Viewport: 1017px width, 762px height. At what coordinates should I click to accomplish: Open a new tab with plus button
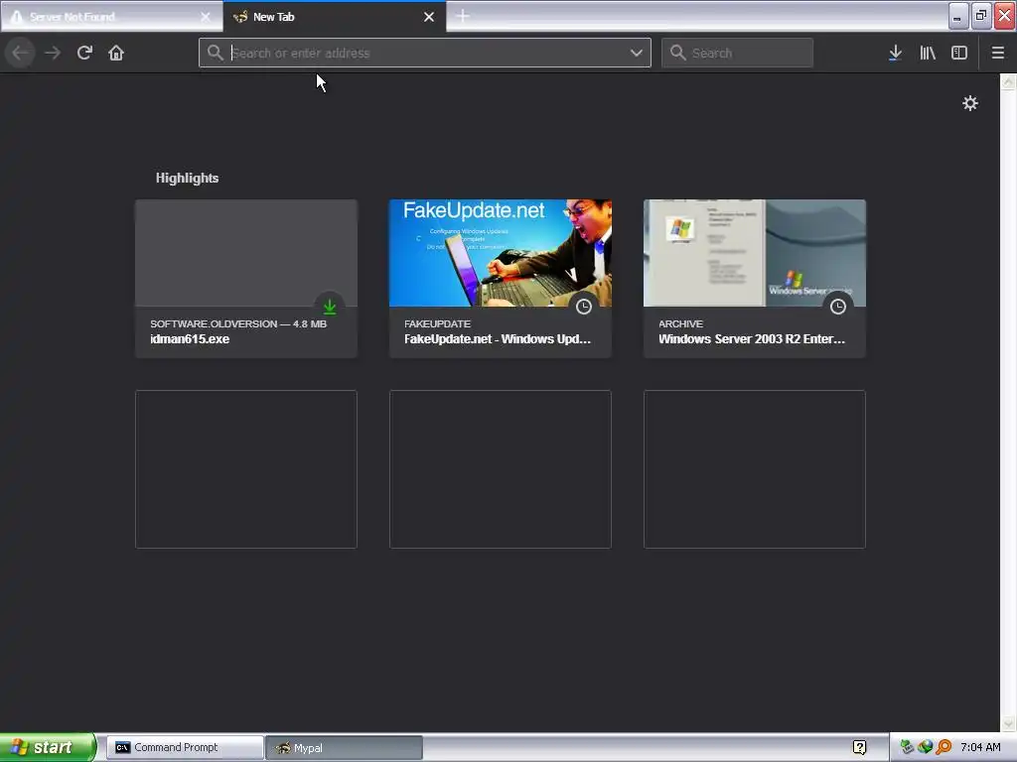[x=463, y=16]
